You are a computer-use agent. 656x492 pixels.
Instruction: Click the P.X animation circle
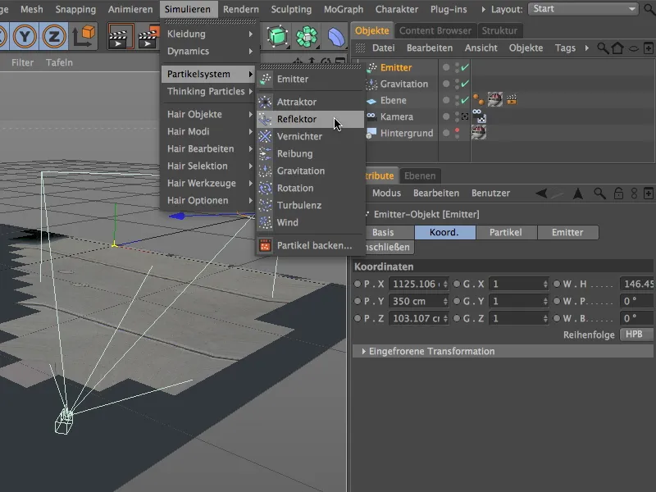point(358,284)
